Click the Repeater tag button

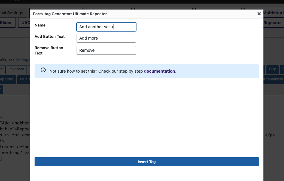point(273,23)
